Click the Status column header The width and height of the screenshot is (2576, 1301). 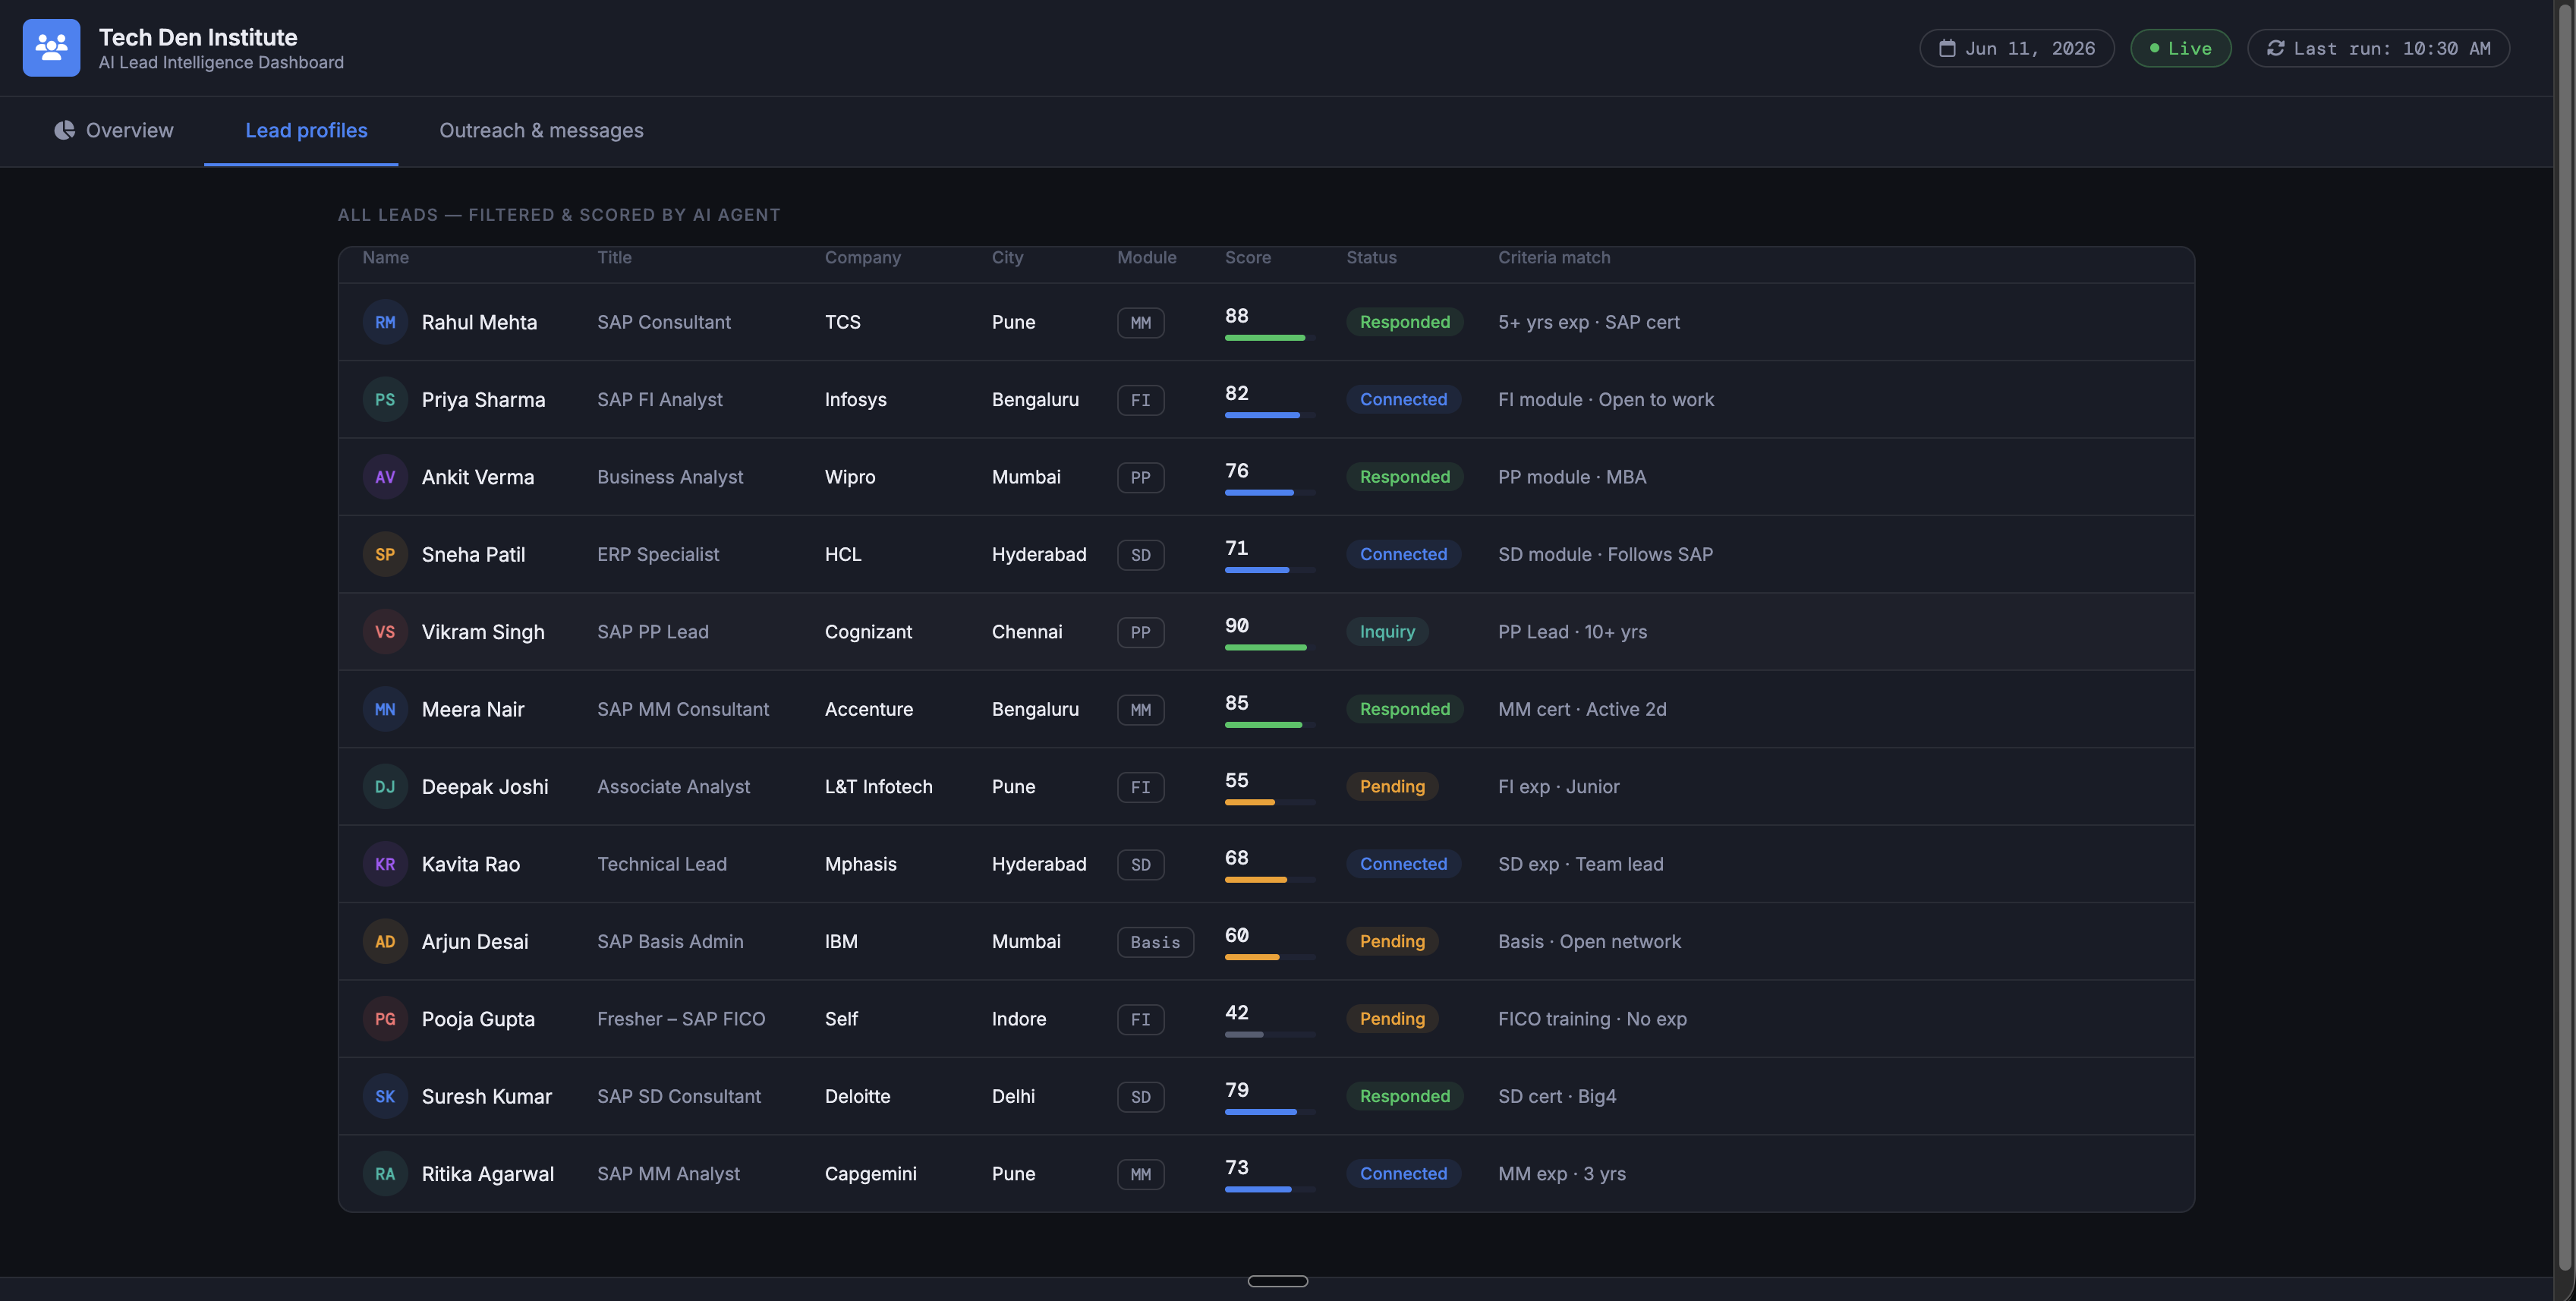pos(1371,257)
